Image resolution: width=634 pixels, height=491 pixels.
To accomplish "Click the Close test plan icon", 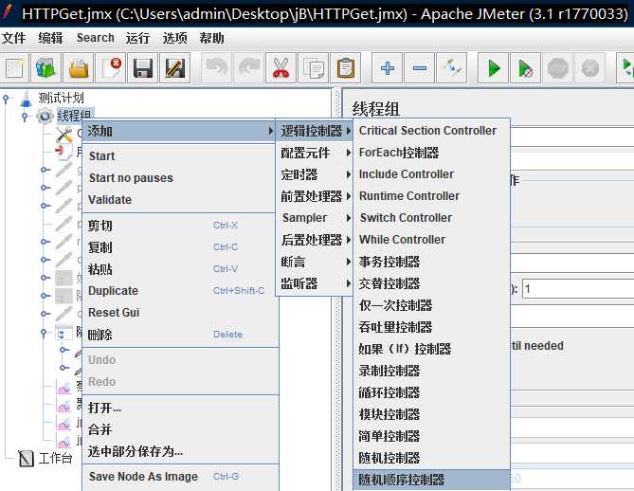I will [x=110, y=68].
